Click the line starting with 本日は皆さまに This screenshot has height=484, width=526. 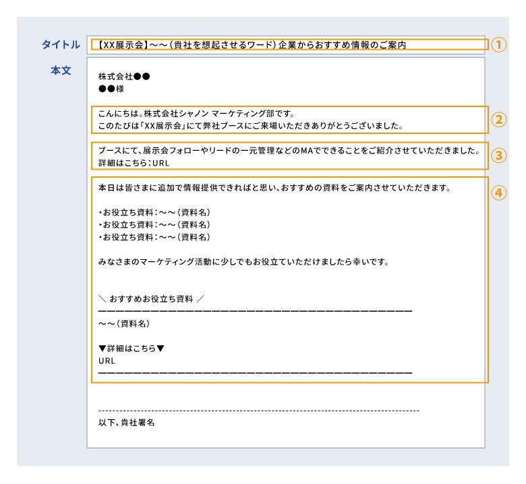pos(273,187)
